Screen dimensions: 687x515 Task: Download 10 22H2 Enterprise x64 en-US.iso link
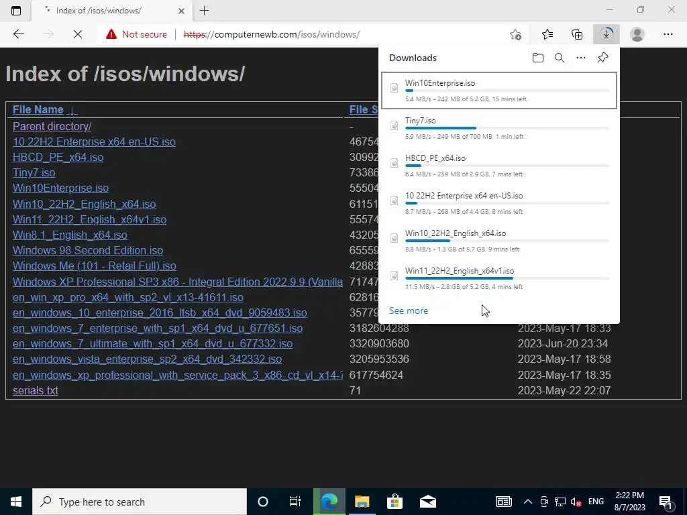(x=94, y=142)
